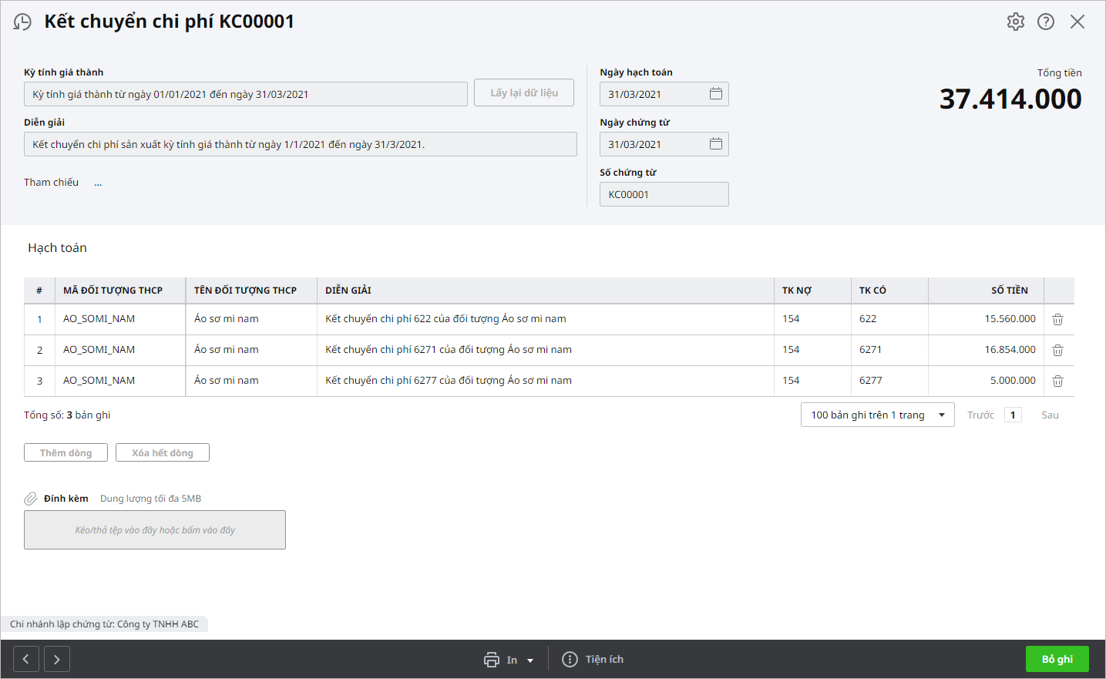The width and height of the screenshot is (1106, 679).
Task: Click the Xóa hết dòng button
Action: coord(162,453)
